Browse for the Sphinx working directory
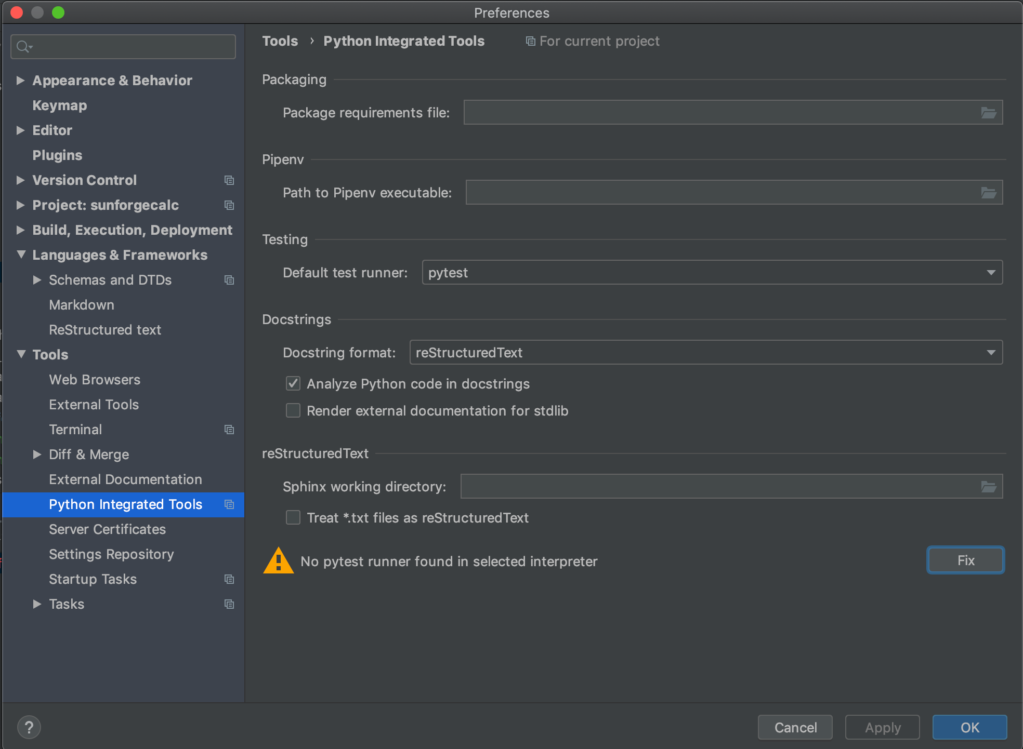1023x749 pixels. [988, 486]
